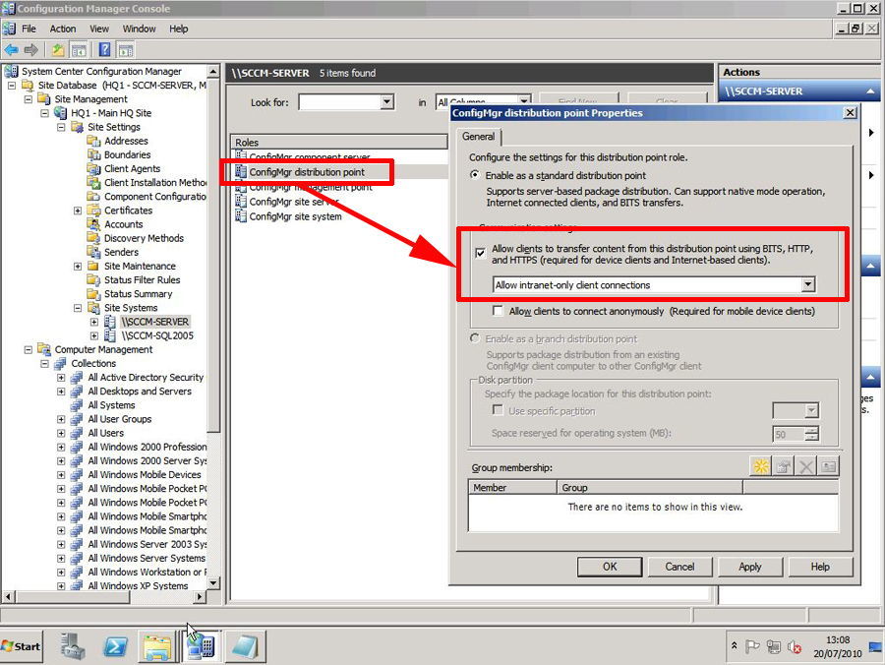Click OK in the properties dialog

point(610,567)
